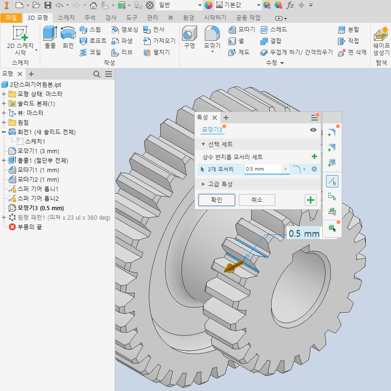Select the 리브 (Rib) tool
The width and height of the screenshot is (391, 391).
pyautogui.click(x=122, y=52)
